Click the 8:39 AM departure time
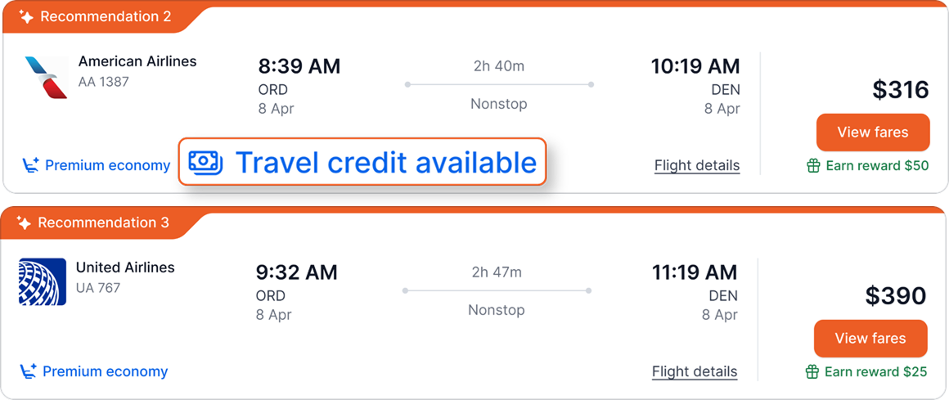949x400 pixels. [x=299, y=66]
